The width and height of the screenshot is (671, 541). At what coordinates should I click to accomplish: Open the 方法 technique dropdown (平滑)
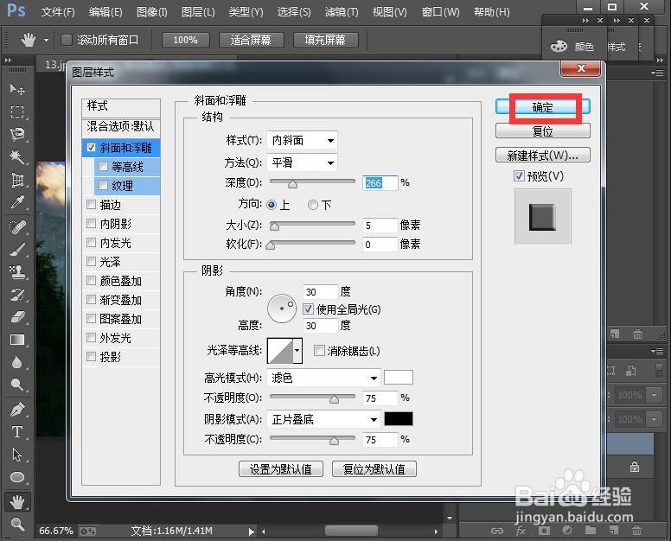302,162
